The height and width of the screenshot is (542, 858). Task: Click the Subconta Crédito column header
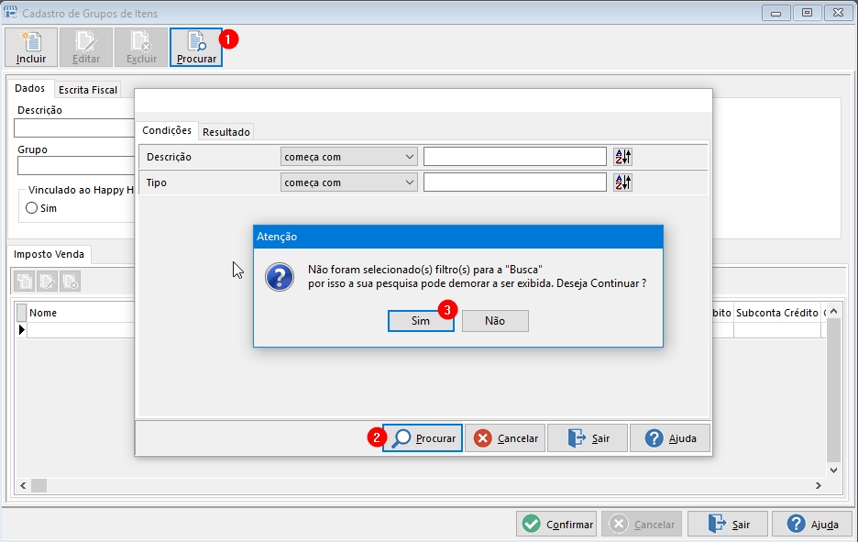coord(777,313)
